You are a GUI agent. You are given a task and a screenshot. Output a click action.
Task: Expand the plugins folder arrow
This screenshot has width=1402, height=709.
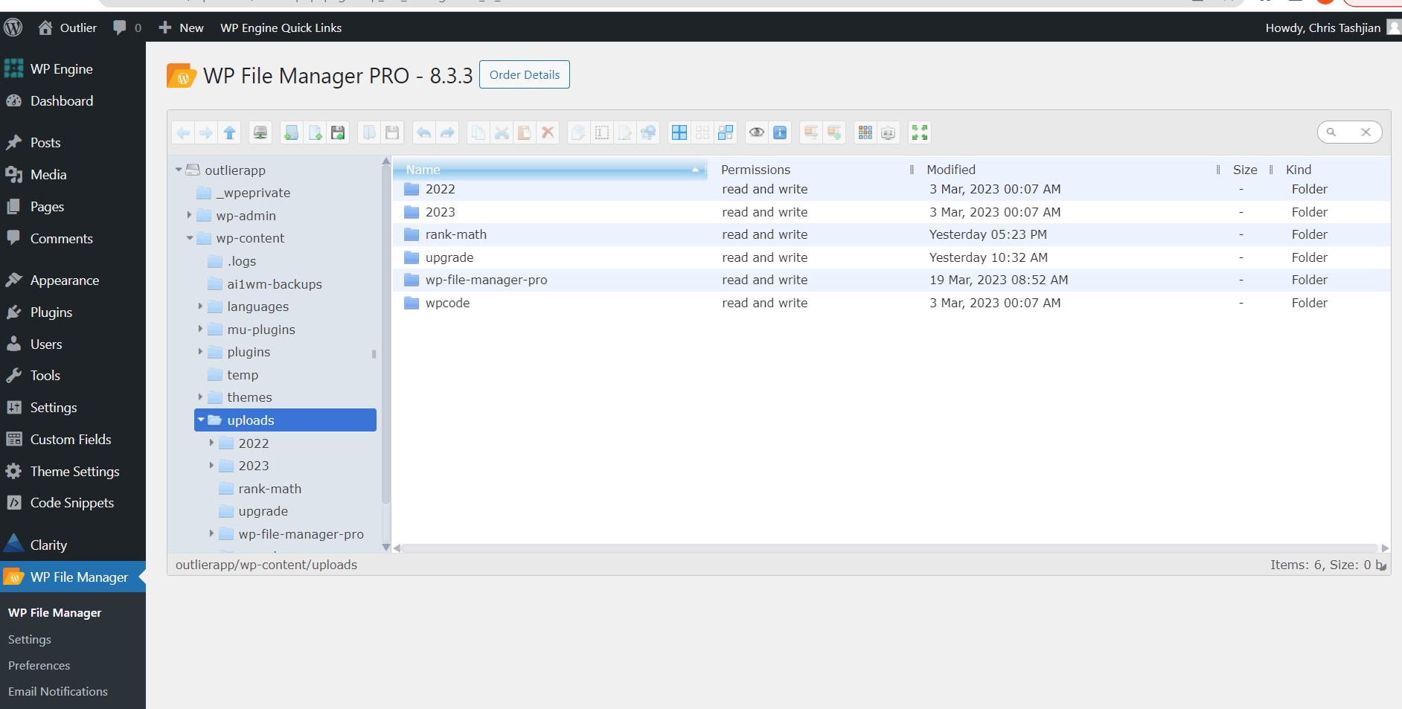(x=200, y=352)
